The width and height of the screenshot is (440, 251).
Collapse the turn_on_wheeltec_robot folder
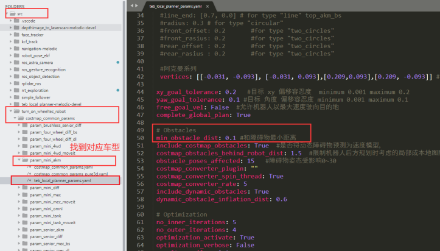(9, 111)
